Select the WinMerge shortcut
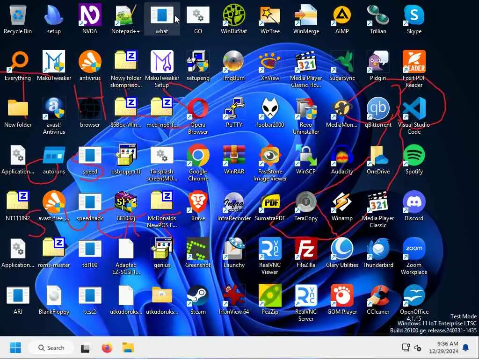This screenshot has width=479, height=359. tap(306, 15)
